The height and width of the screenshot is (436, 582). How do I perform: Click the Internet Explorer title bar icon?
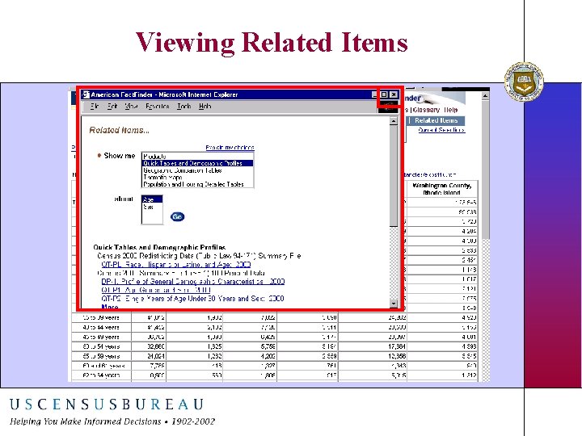[86, 94]
